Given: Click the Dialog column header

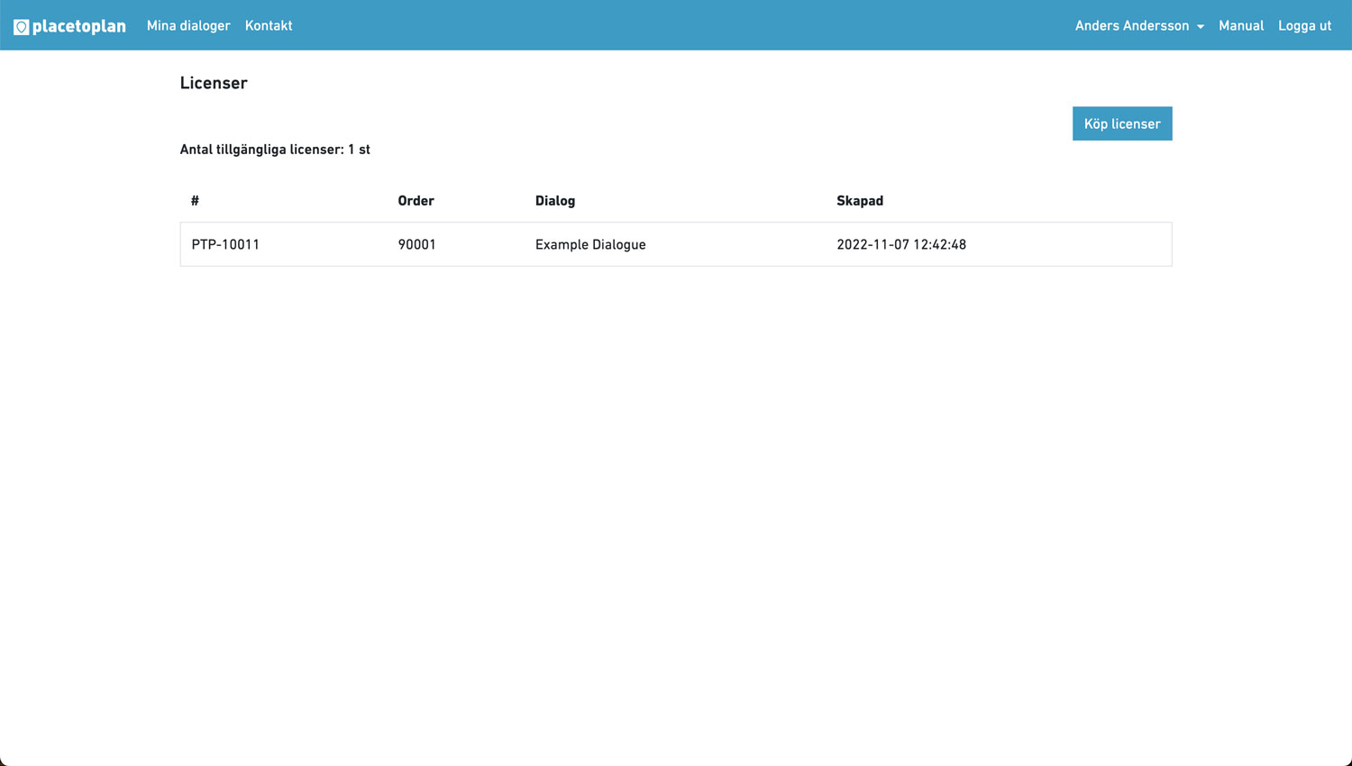Looking at the screenshot, I should [x=554, y=201].
